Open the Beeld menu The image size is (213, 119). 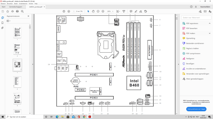[x=16, y=4]
